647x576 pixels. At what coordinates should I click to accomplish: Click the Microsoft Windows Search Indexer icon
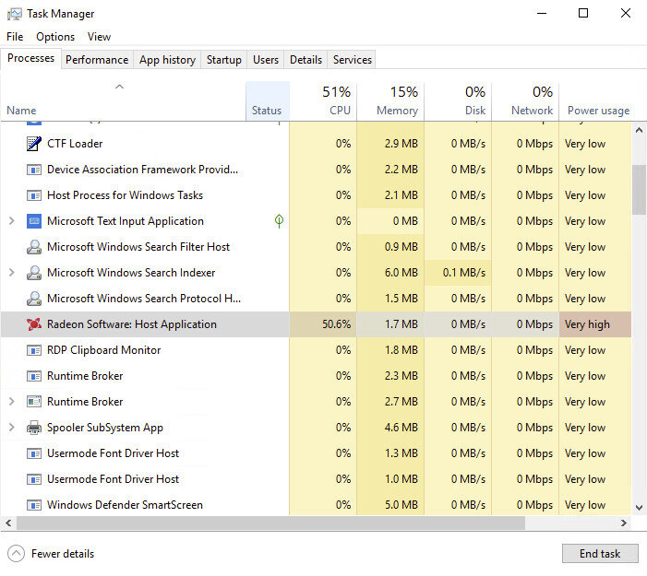click(34, 273)
